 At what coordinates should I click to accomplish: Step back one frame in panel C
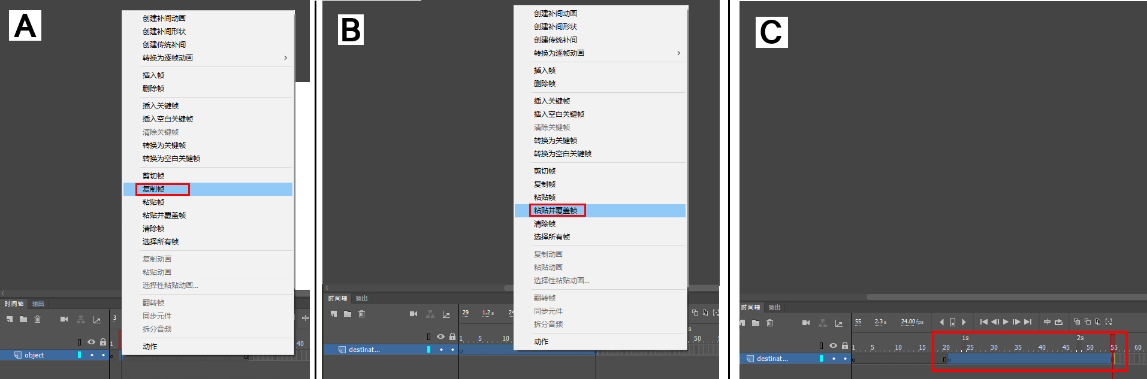coord(995,322)
